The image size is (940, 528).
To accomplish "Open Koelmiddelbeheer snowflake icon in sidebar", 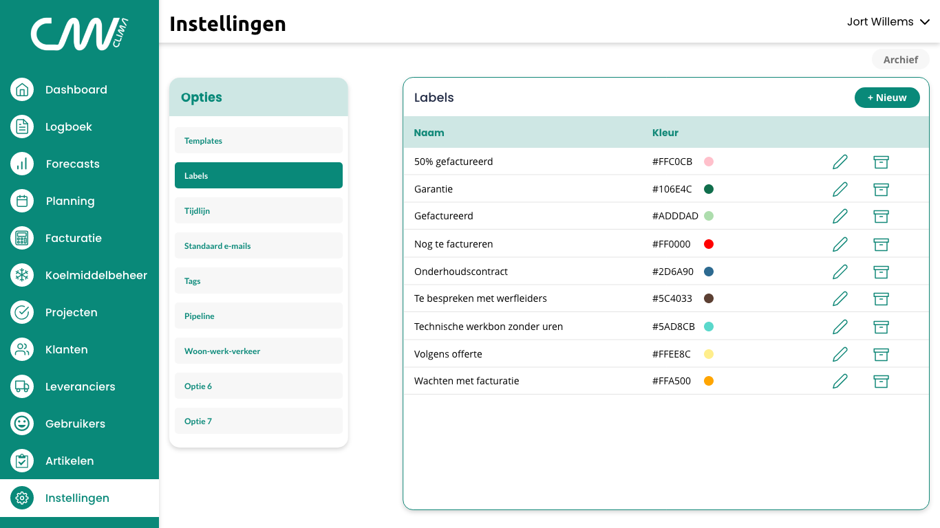I will tap(22, 275).
